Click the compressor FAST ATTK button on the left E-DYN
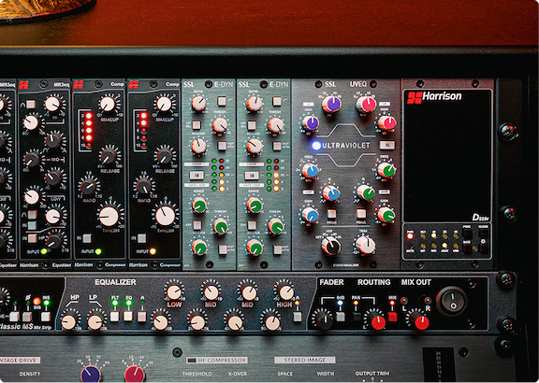 coord(222,146)
